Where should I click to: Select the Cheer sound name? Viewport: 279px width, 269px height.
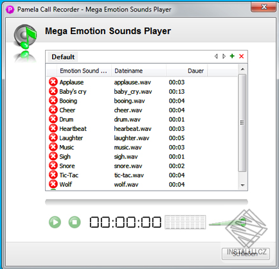click(67, 110)
